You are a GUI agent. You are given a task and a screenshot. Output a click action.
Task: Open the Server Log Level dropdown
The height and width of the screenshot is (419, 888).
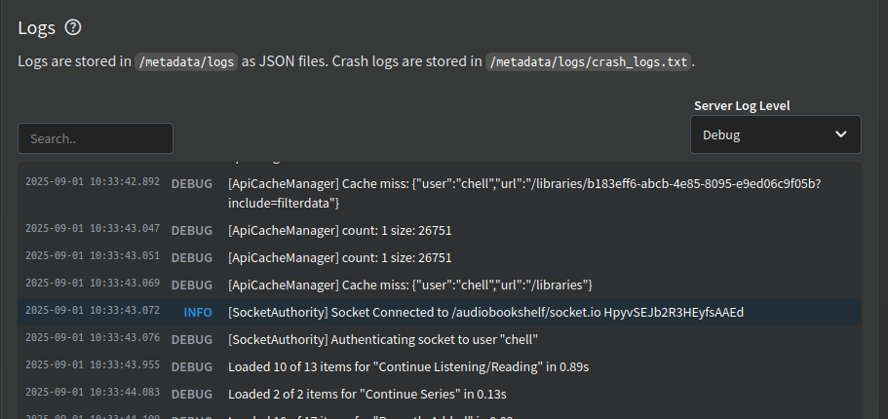tap(775, 134)
